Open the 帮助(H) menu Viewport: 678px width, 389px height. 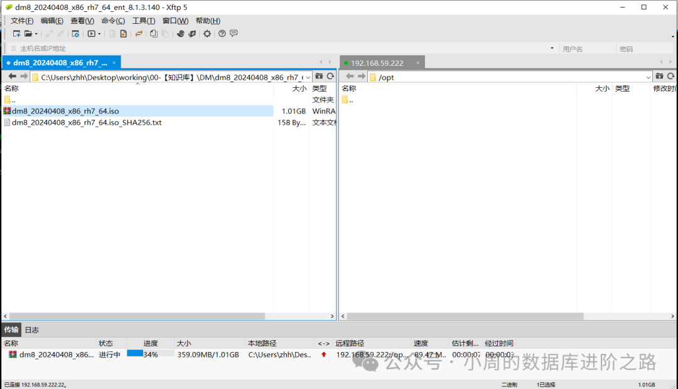[208, 21]
